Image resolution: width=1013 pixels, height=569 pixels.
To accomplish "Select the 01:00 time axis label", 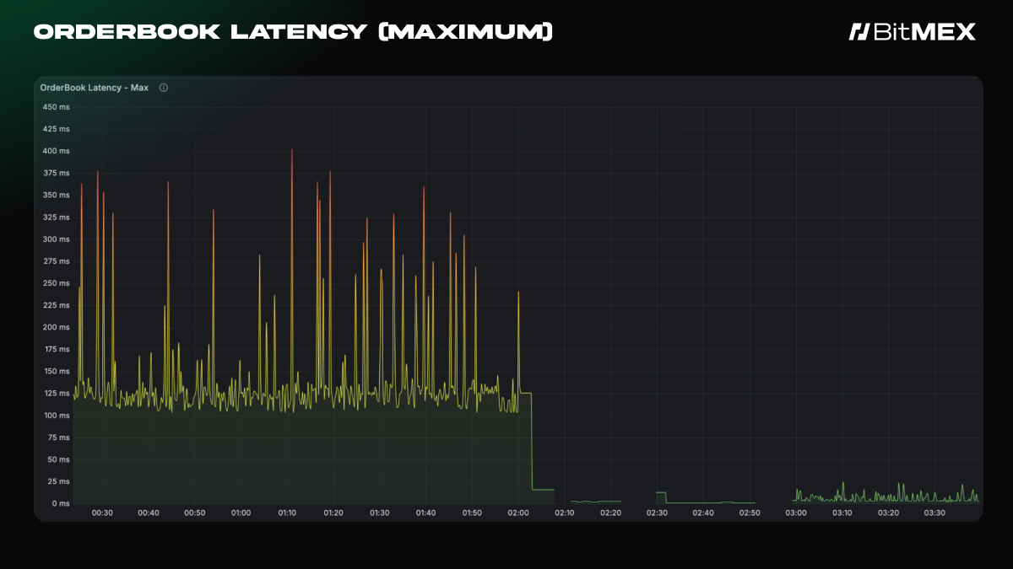I will pyautogui.click(x=241, y=513).
